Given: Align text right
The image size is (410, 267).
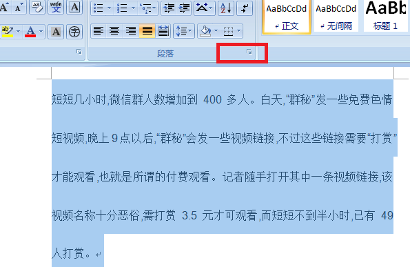Looking at the screenshot, I should (131, 31).
